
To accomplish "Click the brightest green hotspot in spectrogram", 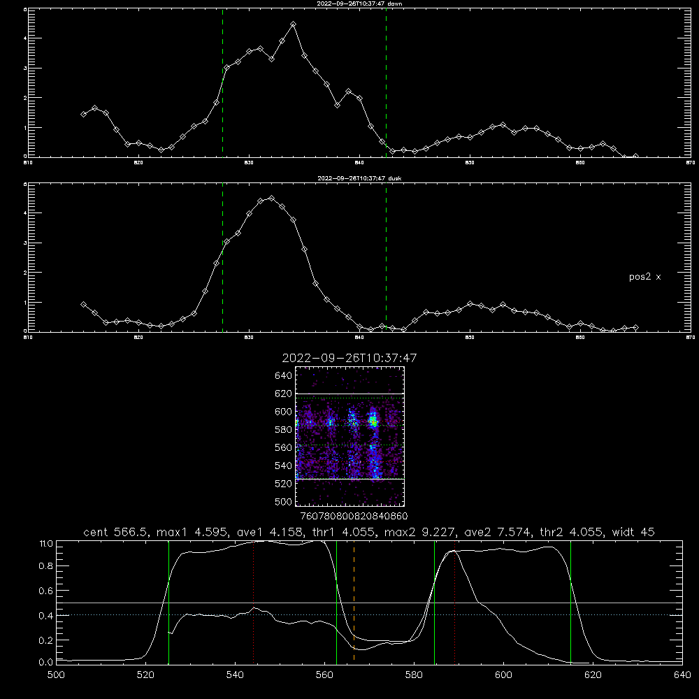I will 373,421.
